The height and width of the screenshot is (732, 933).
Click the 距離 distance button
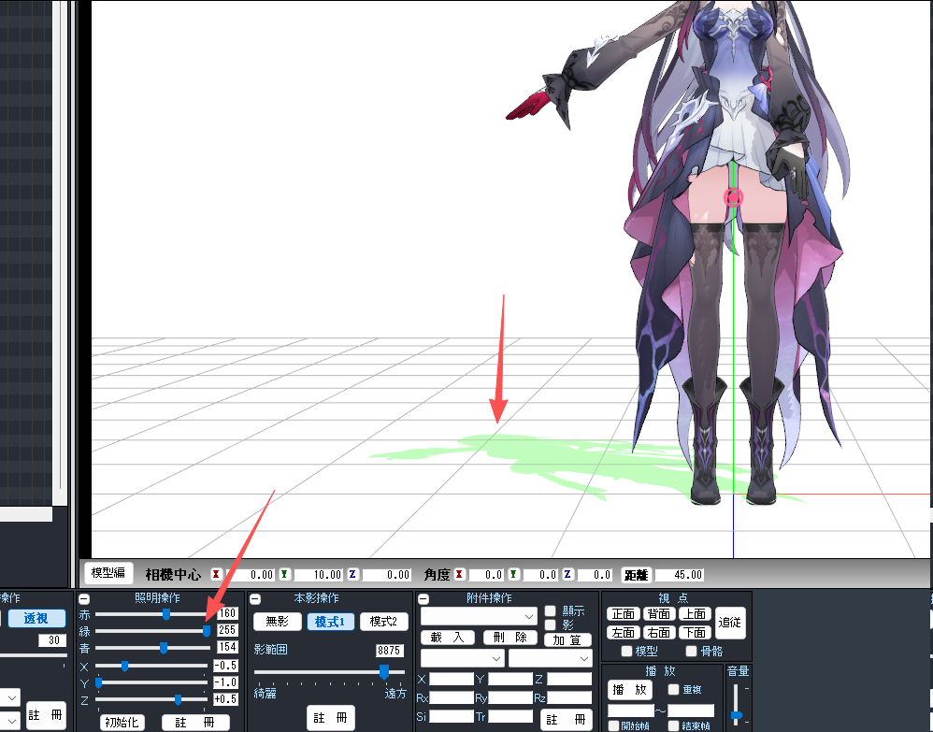pyautogui.click(x=636, y=575)
